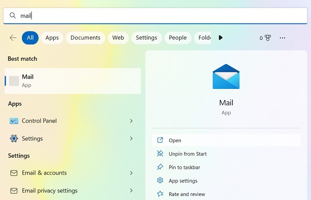Show more filters with the play arrow
The width and height of the screenshot is (311, 200).
(220, 38)
